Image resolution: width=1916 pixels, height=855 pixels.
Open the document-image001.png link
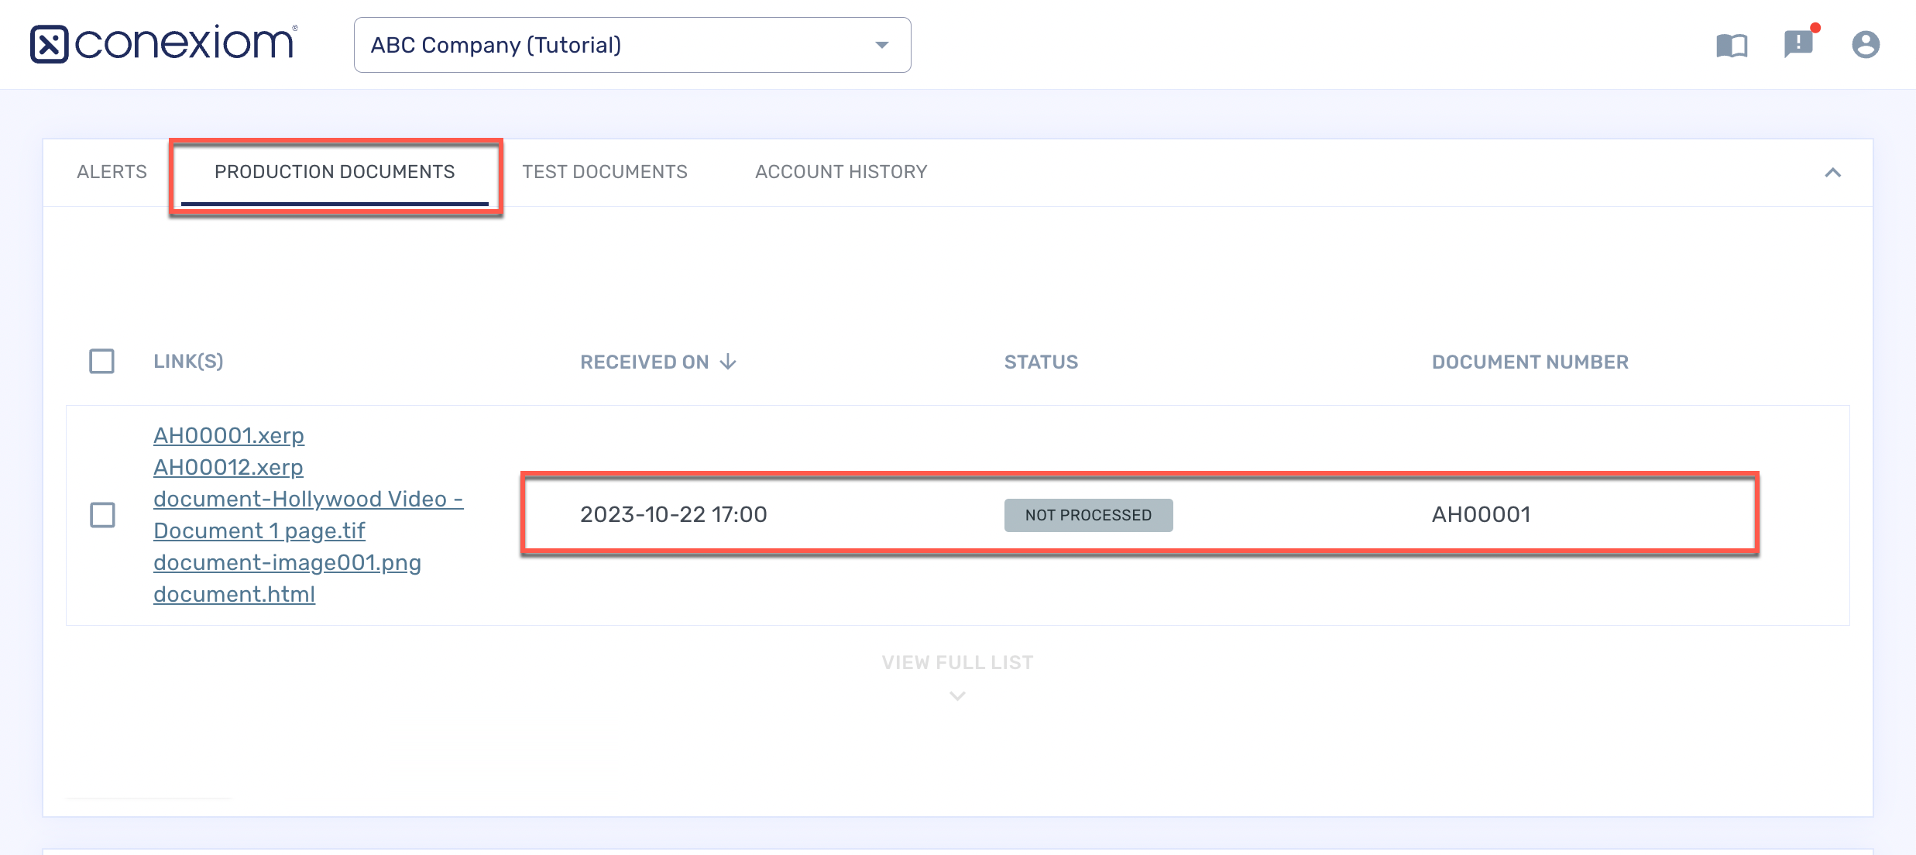point(287,562)
